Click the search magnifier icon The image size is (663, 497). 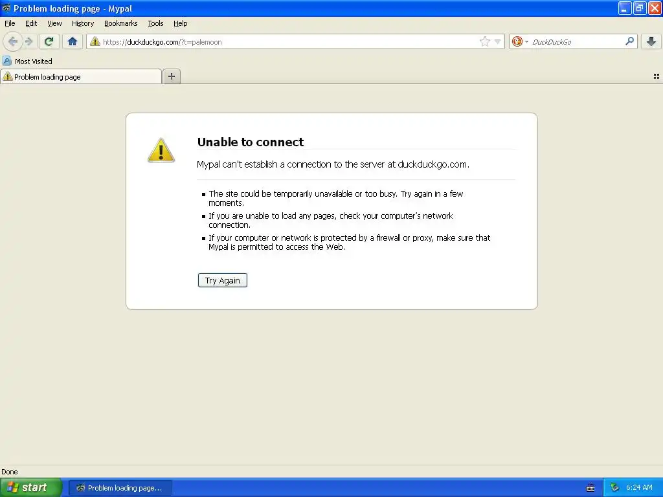pos(629,41)
